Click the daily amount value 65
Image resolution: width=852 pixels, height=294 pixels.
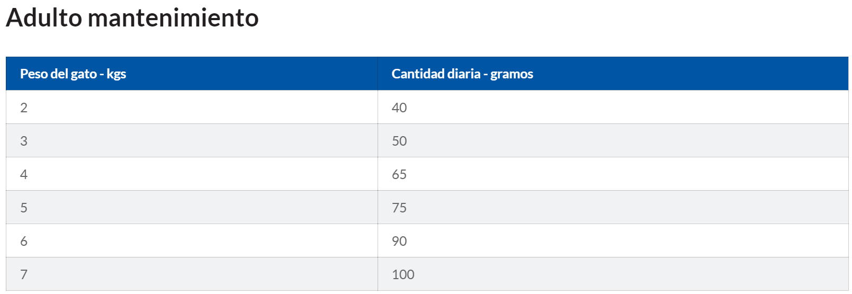point(399,174)
